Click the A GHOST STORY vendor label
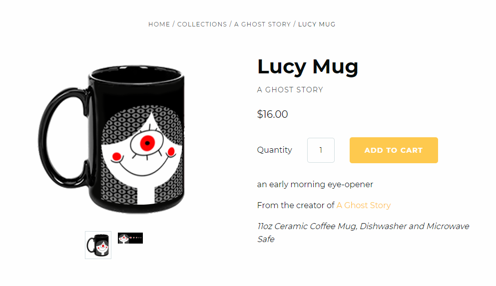This screenshot has height=286, width=496. click(290, 90)
